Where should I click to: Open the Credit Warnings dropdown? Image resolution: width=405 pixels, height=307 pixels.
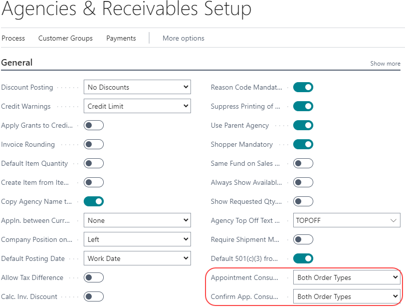pos(137,106)
